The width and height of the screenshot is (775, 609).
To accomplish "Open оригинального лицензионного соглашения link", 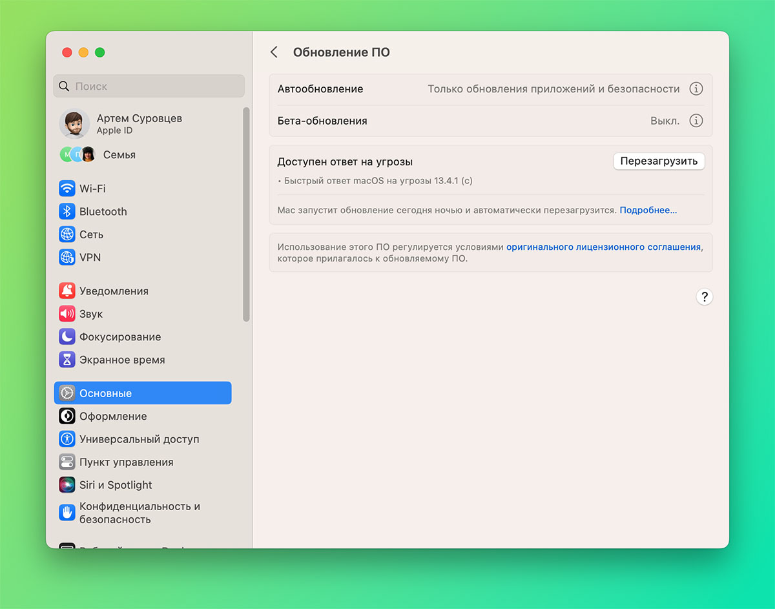I will 603,247.
